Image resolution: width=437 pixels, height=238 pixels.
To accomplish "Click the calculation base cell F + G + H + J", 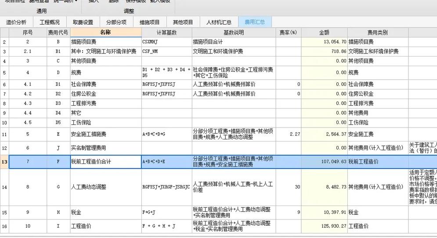I will click(x=166, y=226).
